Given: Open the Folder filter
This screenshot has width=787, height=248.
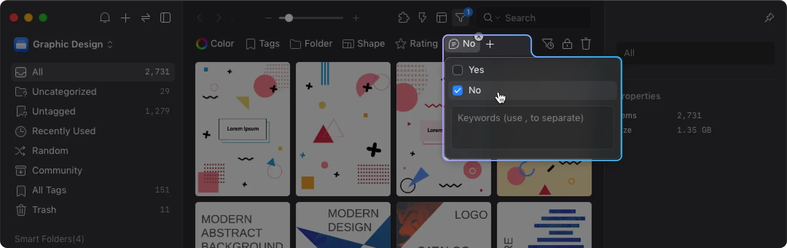Looking at the screenshot, I should pyautogui.click(x=311, y=44).
